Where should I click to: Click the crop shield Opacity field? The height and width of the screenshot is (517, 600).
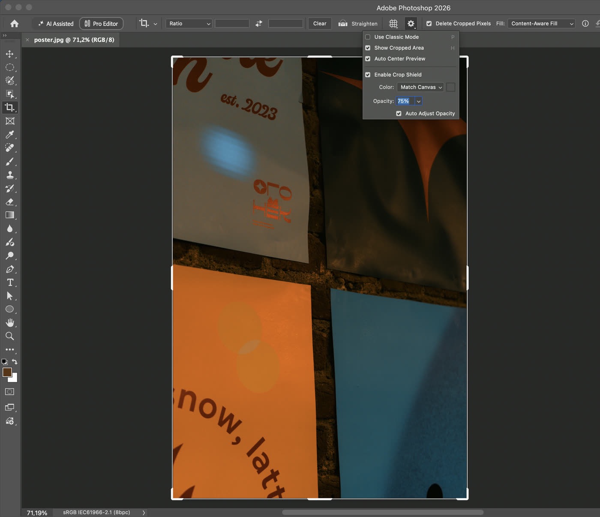[405, 101]
